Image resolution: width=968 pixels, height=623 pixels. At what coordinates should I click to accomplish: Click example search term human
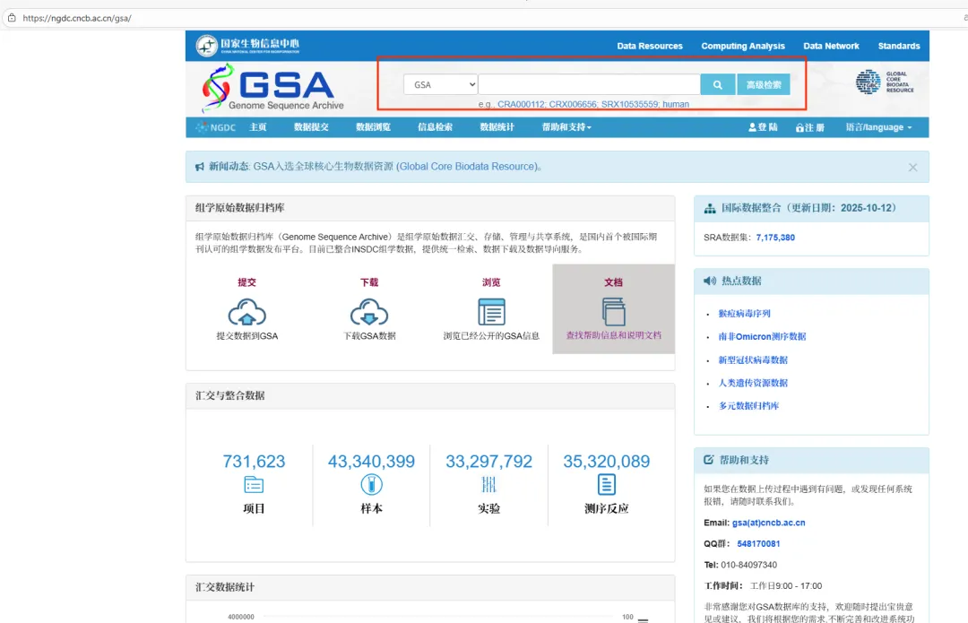(x=676, y=104)
